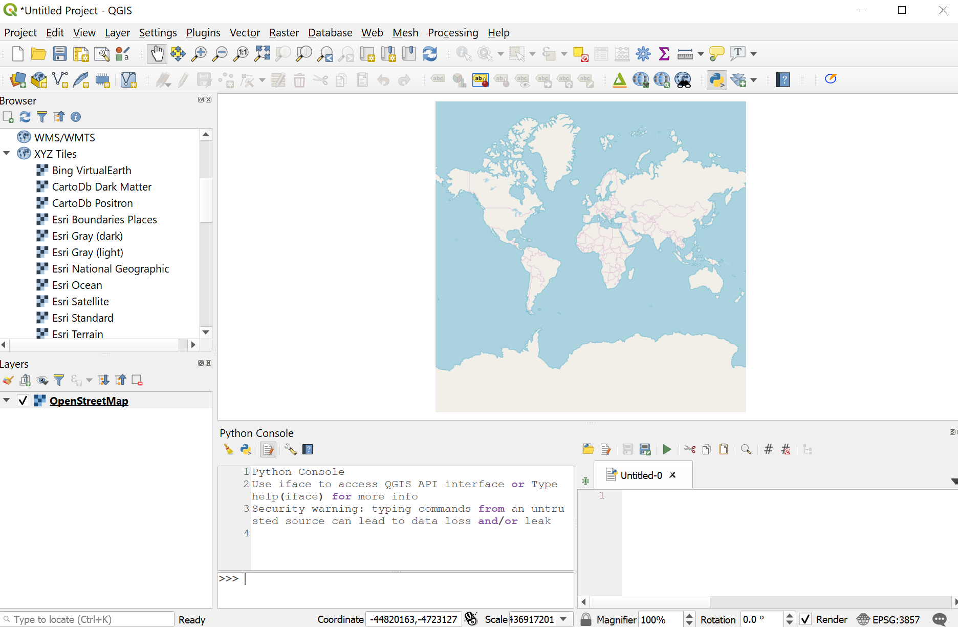Click the Zoom Full extent icon
The width and height of the screenshot is (958, 627).
[x=263, y=54]
